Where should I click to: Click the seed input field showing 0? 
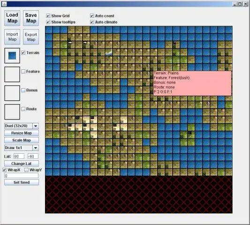(x=22, y=176)
